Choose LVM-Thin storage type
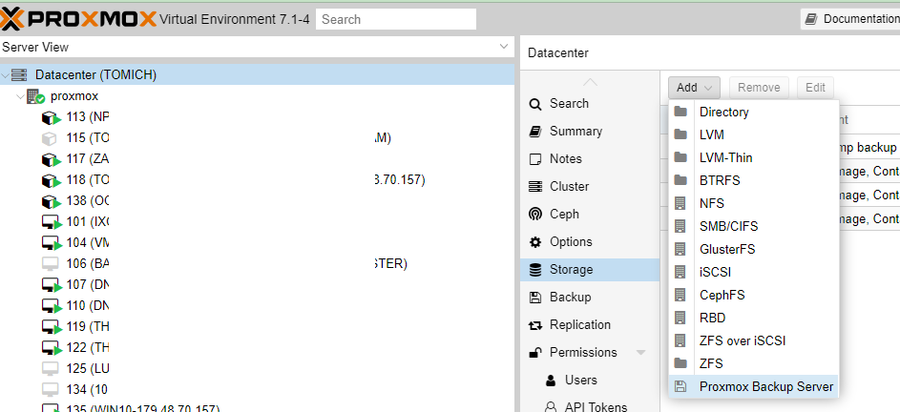 (753, 157)
